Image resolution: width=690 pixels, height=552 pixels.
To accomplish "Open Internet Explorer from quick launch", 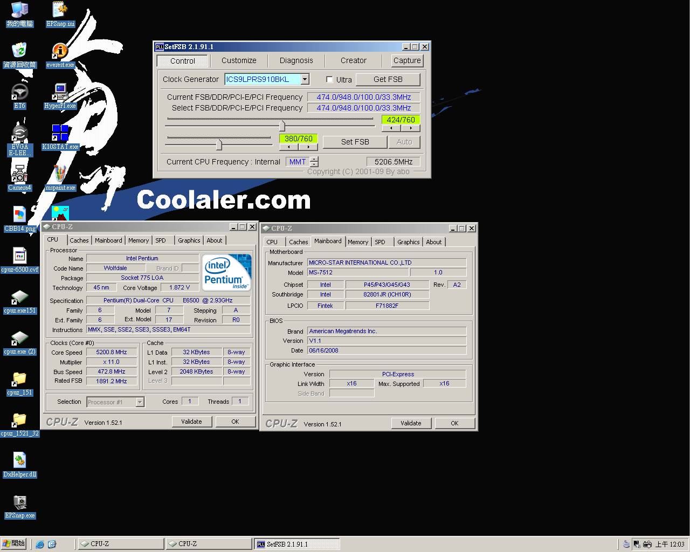I will point(40,544).
